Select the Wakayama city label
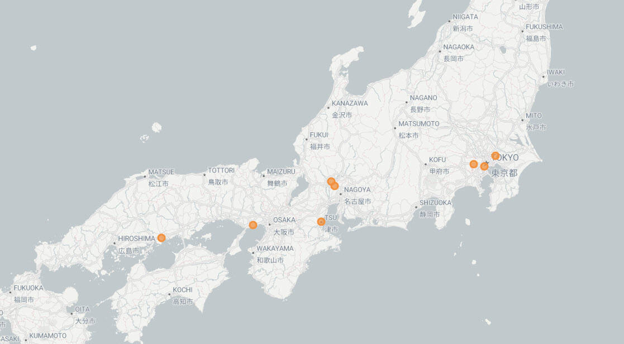 click(275, 249)
